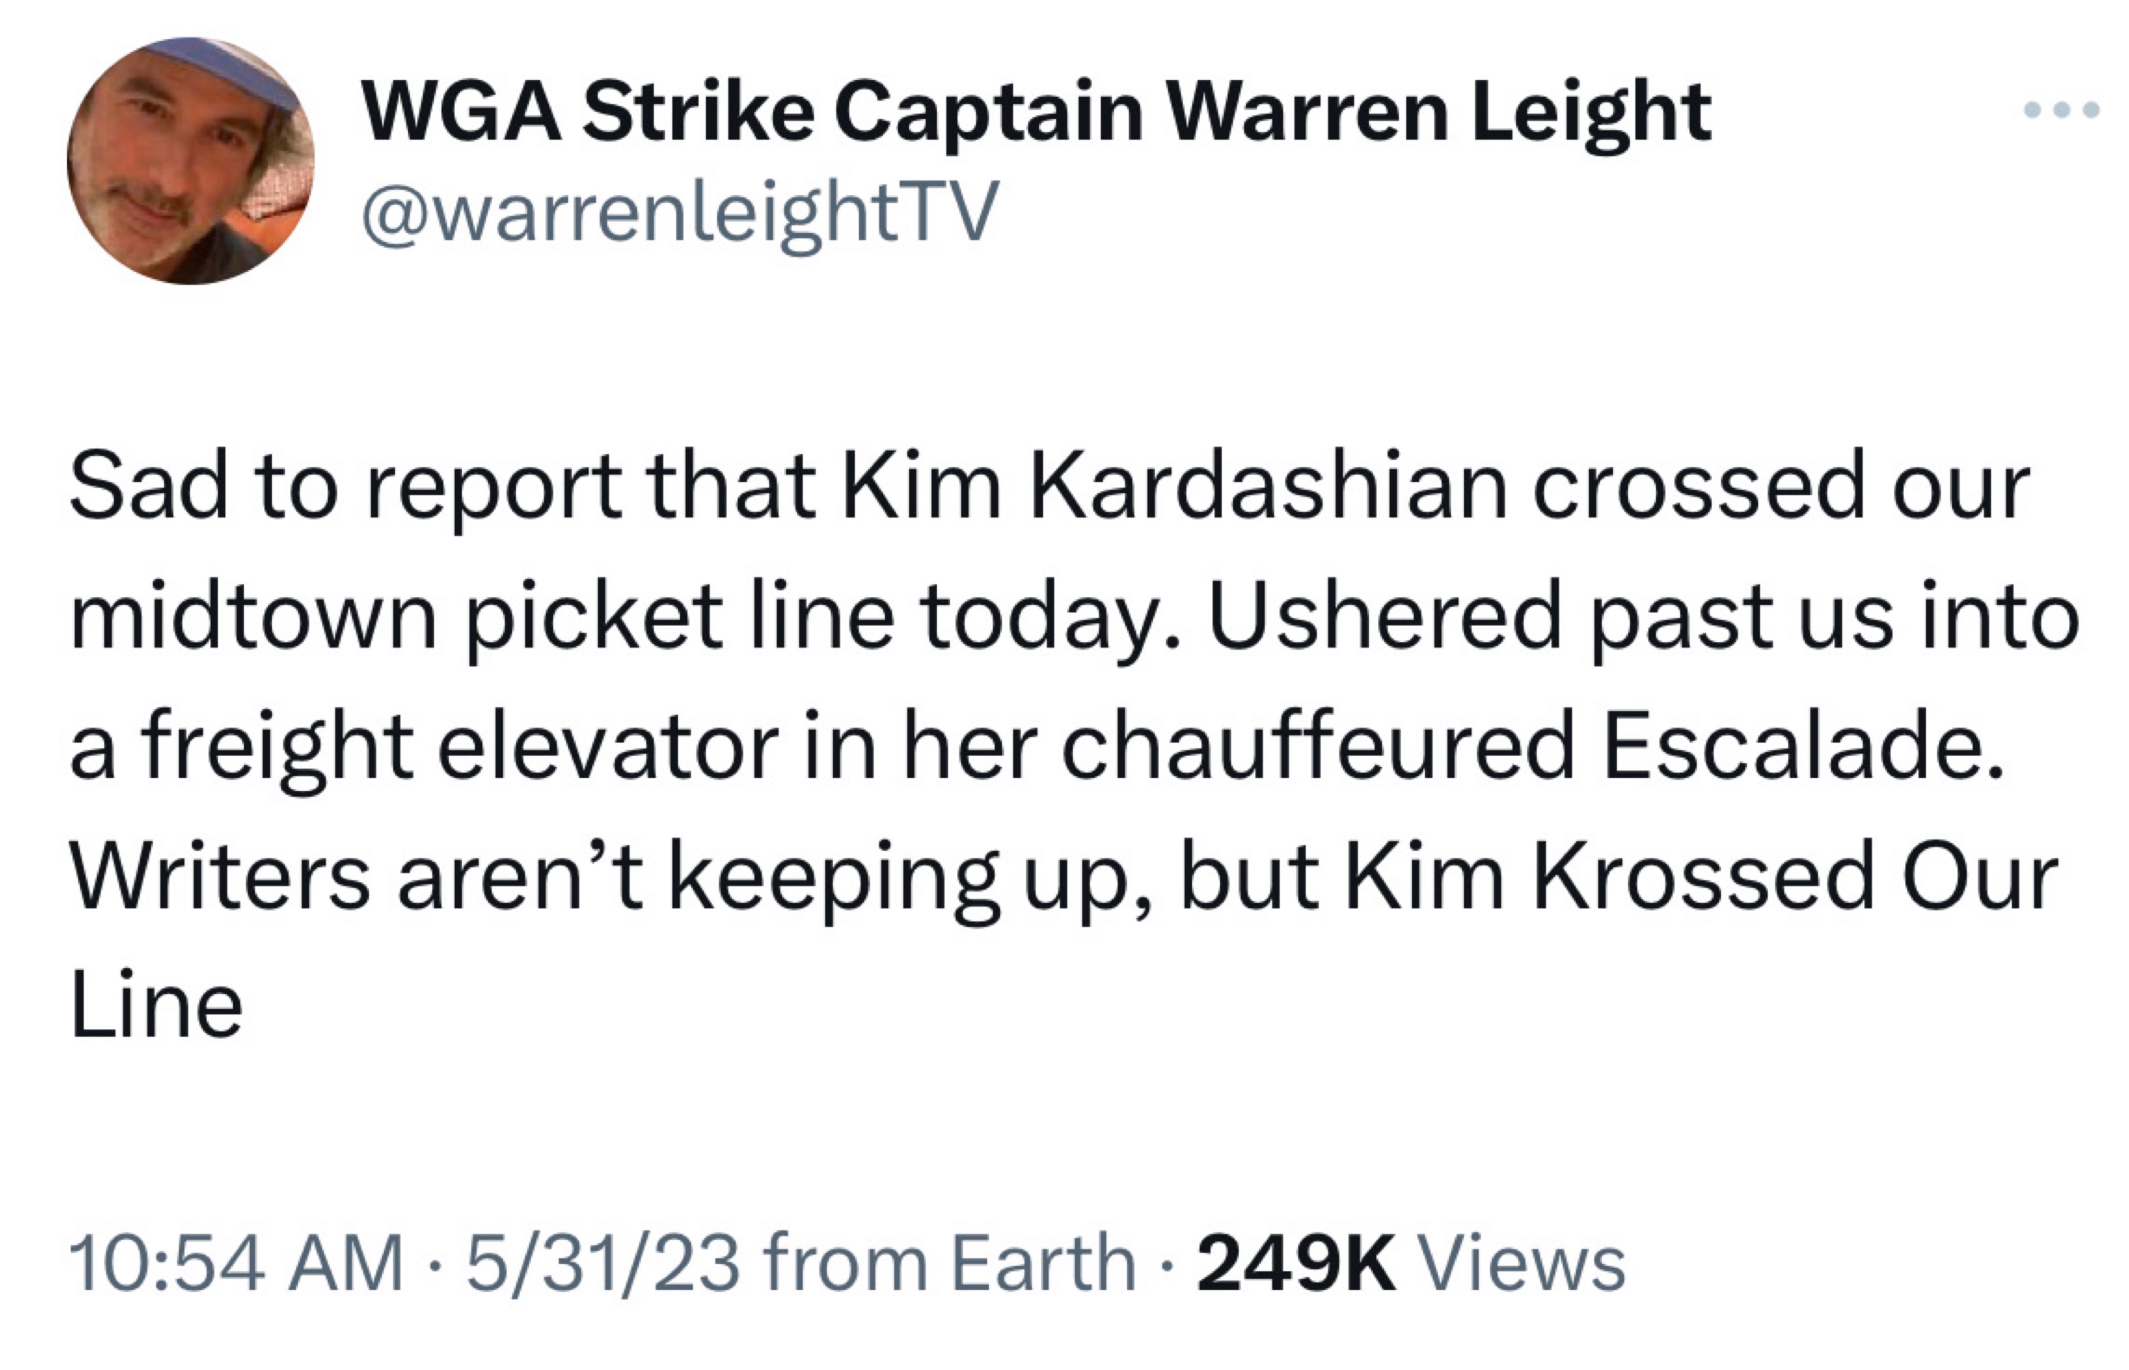Open the 249K view count number

(1296, 1262)
